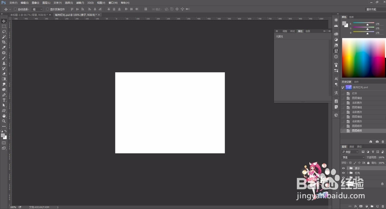
Task: Select the last 图层顺序 history state
Action: click(x=363, y=131)
